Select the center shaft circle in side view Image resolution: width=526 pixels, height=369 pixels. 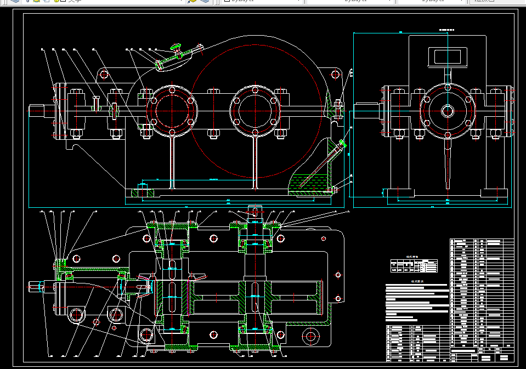coord(448,111)
